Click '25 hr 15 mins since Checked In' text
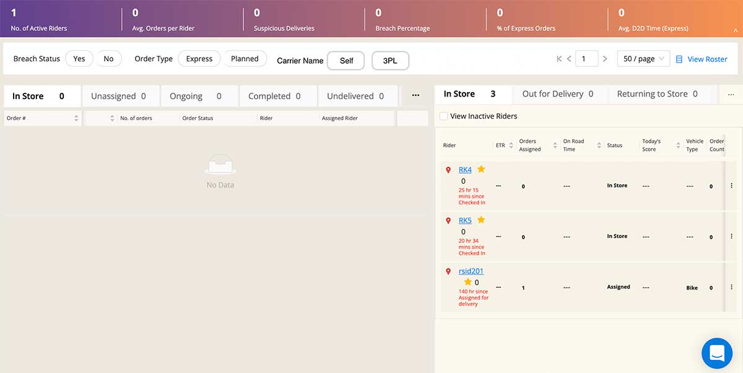743x373 pixels. click(x=472, y=197)
